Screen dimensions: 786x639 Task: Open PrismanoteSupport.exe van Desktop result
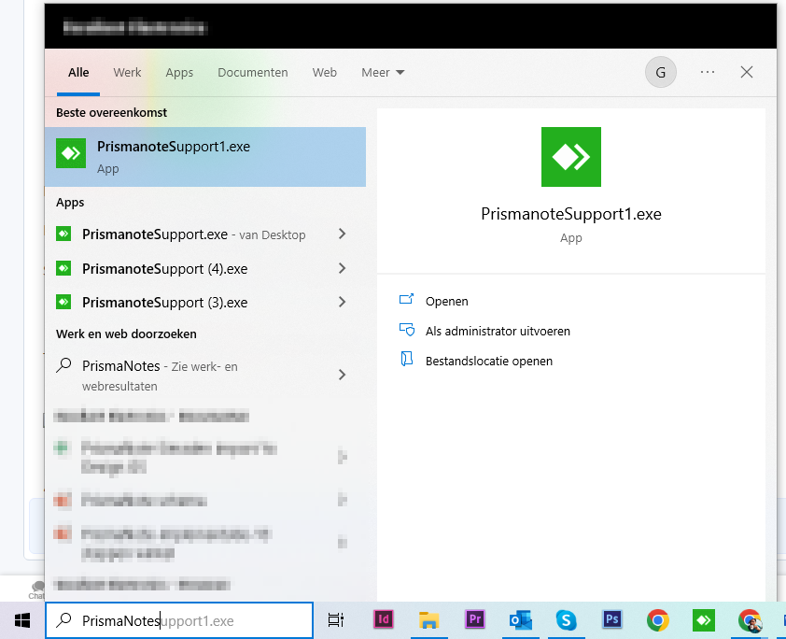tap(205, 234)
